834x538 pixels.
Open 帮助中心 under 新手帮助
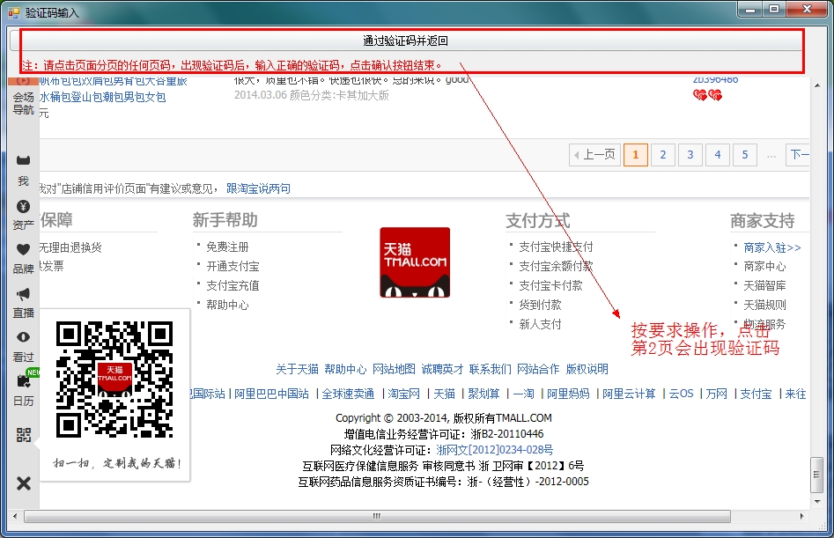pos(227,306)
